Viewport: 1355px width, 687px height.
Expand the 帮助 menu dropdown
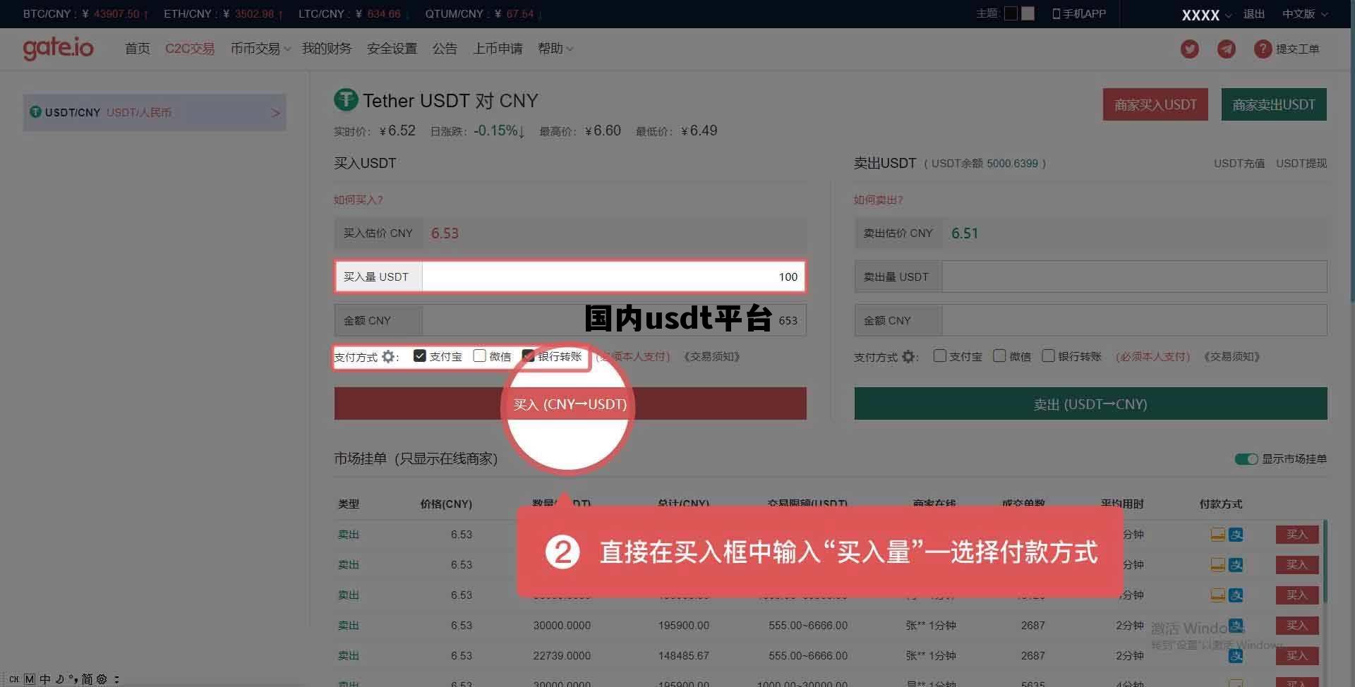tap(555, 49)
